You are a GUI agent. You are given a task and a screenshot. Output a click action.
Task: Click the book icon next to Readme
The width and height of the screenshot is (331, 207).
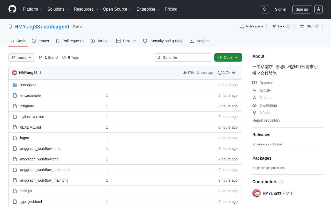pos(254,83)
